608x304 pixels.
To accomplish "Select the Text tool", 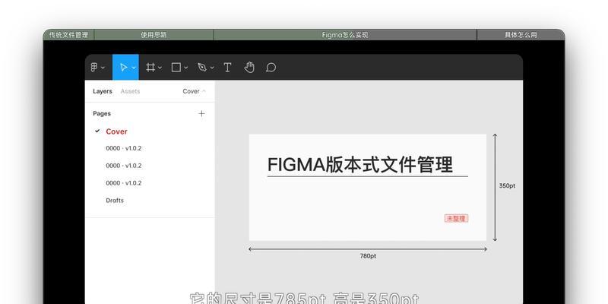I will (x=227, y=68).
